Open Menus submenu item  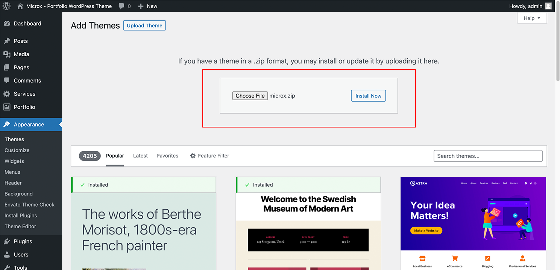coord(12,172)
